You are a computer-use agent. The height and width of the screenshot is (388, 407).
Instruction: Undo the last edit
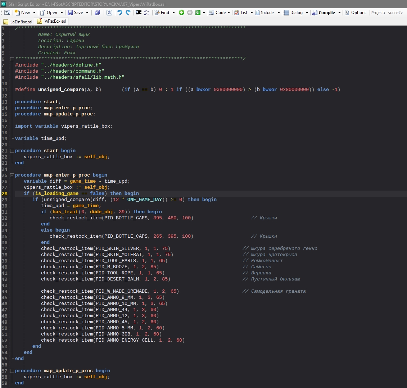click(120, 13)
